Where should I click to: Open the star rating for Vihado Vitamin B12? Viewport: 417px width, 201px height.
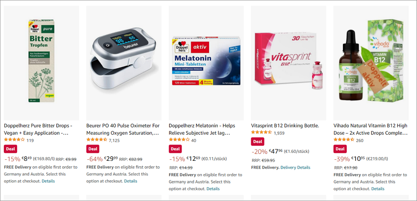(x=344, y=140)
